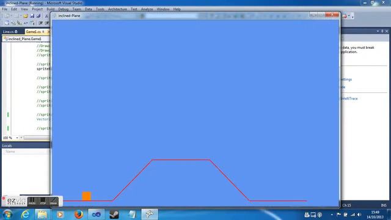Image resolution: width=391 pixels, height=220 pixels.
Task: Open the Window menu
Action: 163,9
